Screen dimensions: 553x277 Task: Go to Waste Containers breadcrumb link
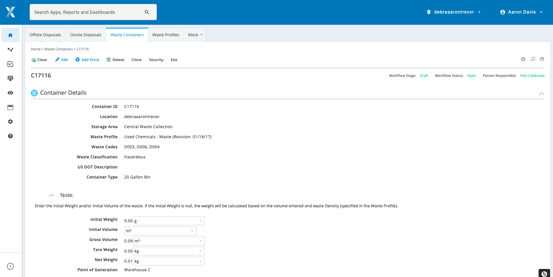coord(59,49)
